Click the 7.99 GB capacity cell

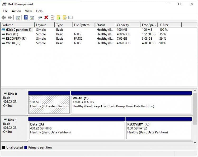122,39
